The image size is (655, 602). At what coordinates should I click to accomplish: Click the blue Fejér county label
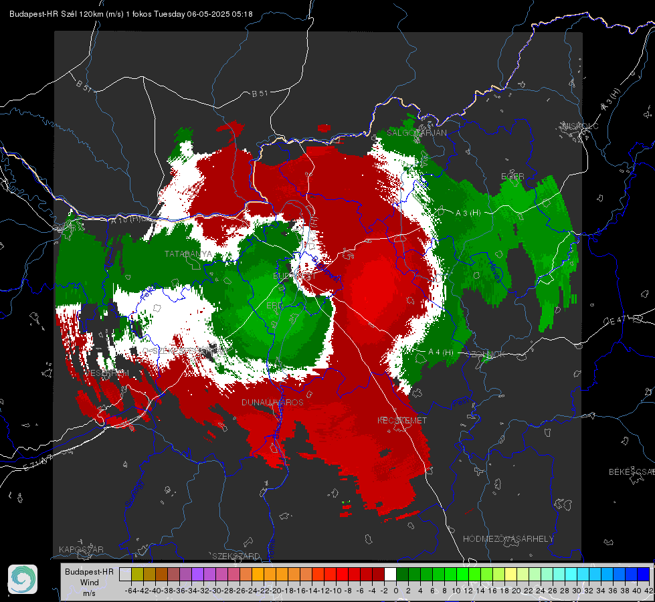(x=147, y=292)
